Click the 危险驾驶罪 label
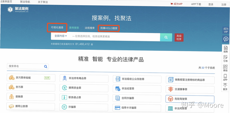 coord(181,99)
